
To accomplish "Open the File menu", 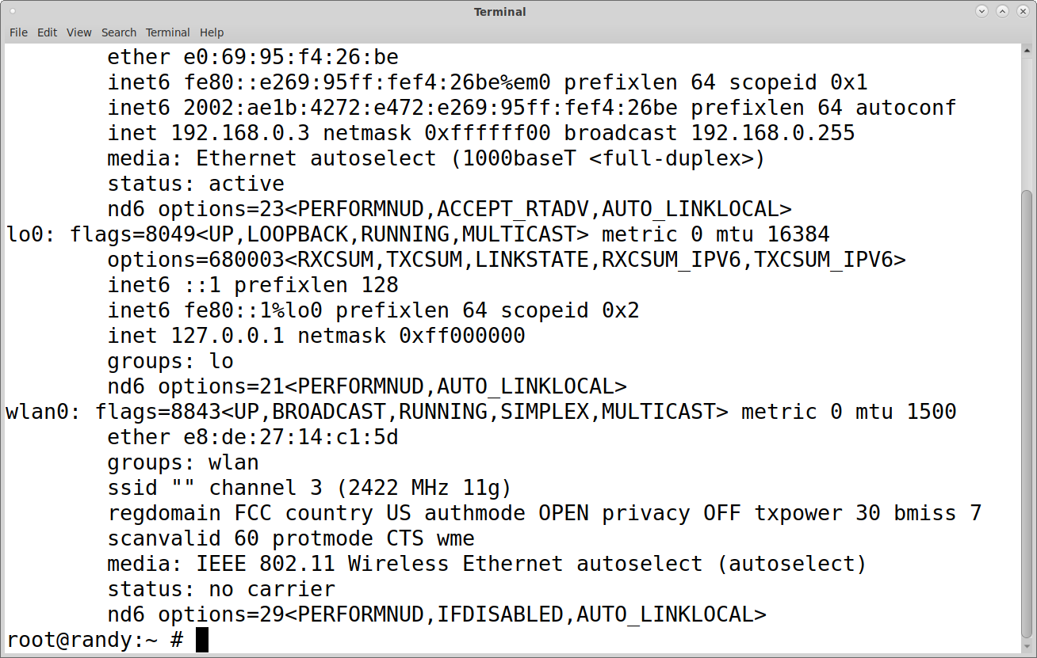I will coord(18,32).
